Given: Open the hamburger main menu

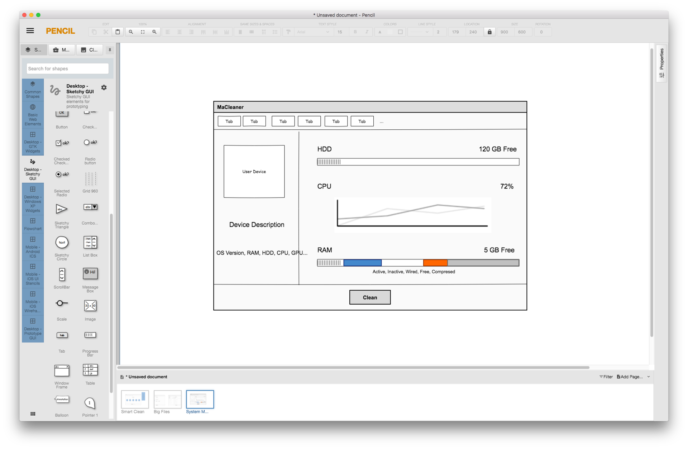Looking at the screenshot, I should pos(30,31).
